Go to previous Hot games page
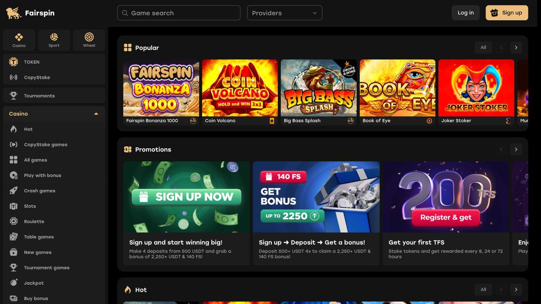The image size is (541, 304). (x=501, y=289)
